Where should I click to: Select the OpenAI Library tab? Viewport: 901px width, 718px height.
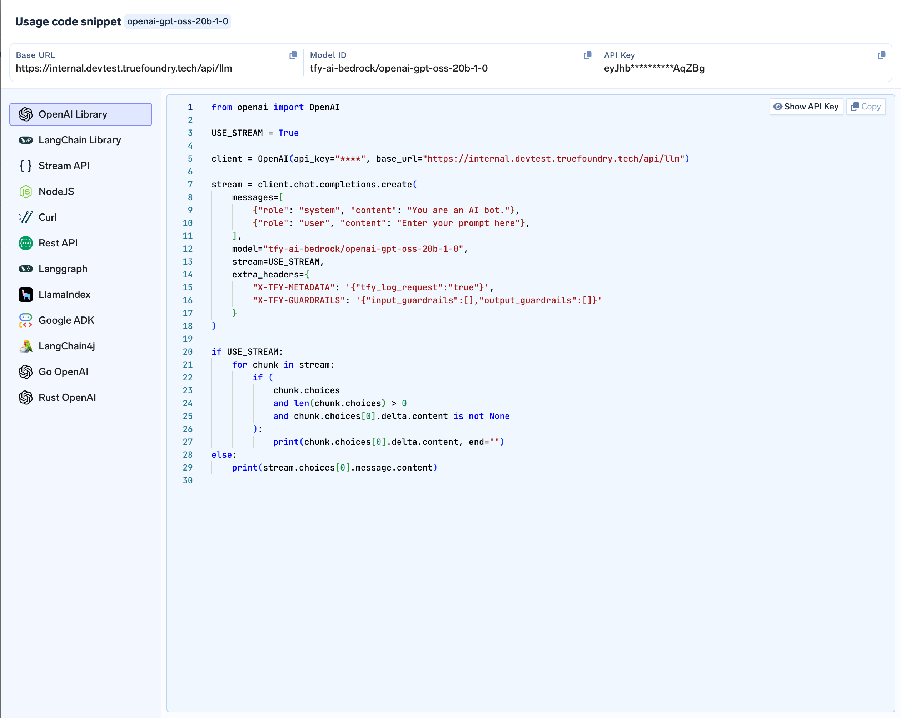pyautogui.click(x=81, y=114)
